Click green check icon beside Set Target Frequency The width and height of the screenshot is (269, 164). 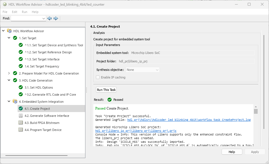point(21,66)
